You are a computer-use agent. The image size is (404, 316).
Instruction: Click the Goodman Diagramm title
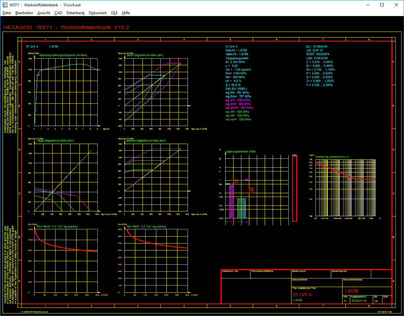pyautogui.click(x=146, y=141)
